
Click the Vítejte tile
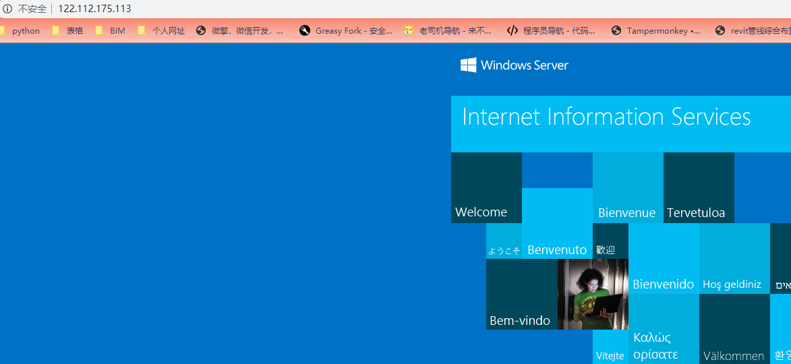click(610, 347)
